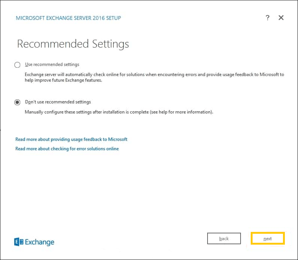Click the word Microsoft in the usage feedback link
The width and height of the screenshot is (298, 260).
(x=117, y=139)
